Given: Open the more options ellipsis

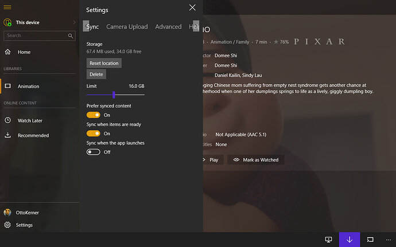Looking at the screenshot, I should click(x=389, y=240).
